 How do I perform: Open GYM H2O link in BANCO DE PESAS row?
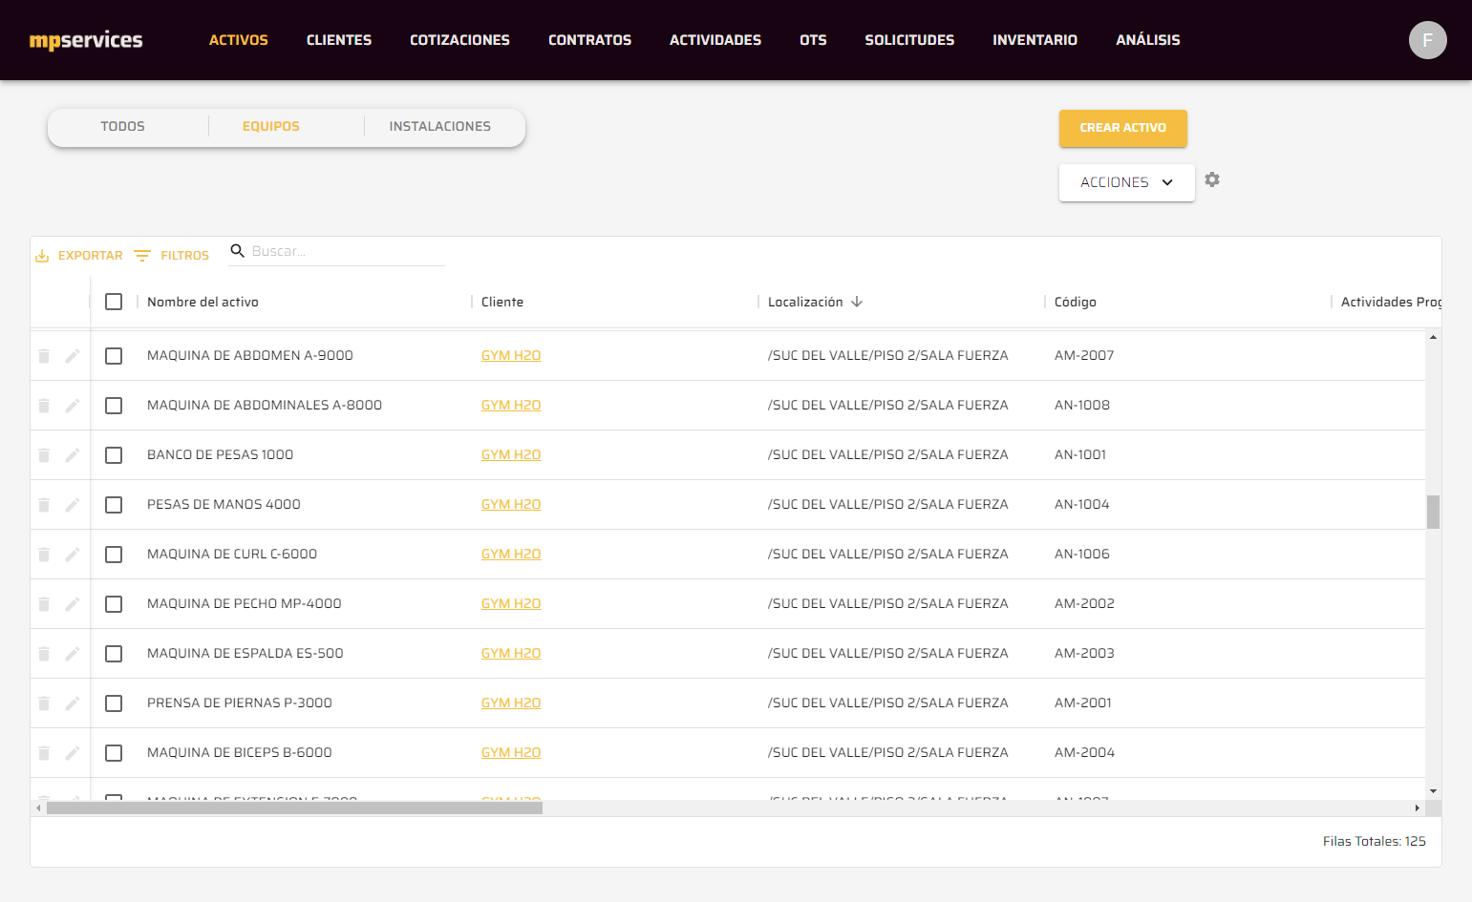pyautogui.click(x=511, y=454)
